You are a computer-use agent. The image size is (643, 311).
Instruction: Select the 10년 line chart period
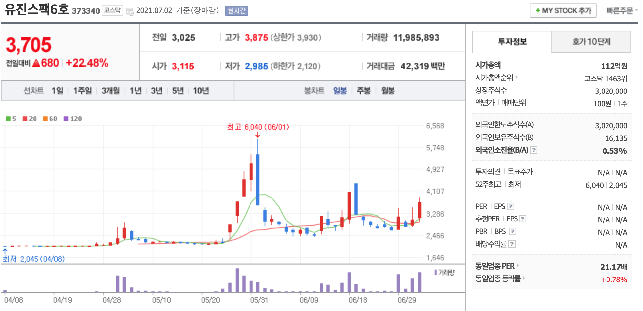click(201, 91)
